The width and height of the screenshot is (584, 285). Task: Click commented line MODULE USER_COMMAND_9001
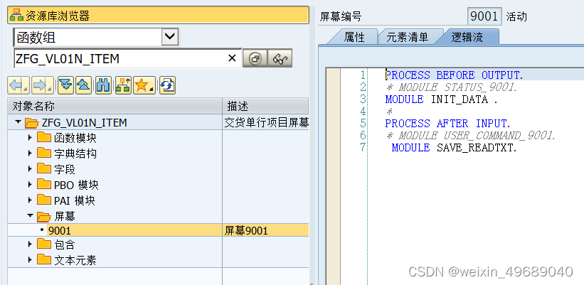click(x=471, y=136)
